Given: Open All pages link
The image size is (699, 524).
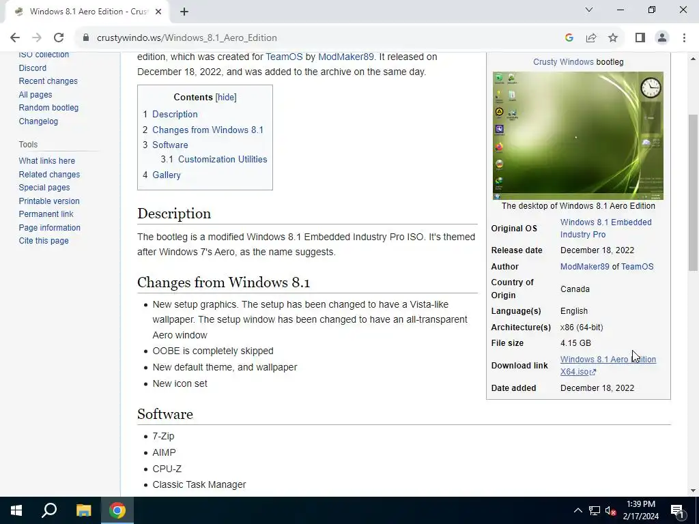Looking at the screenshot, I should [35, 94].
